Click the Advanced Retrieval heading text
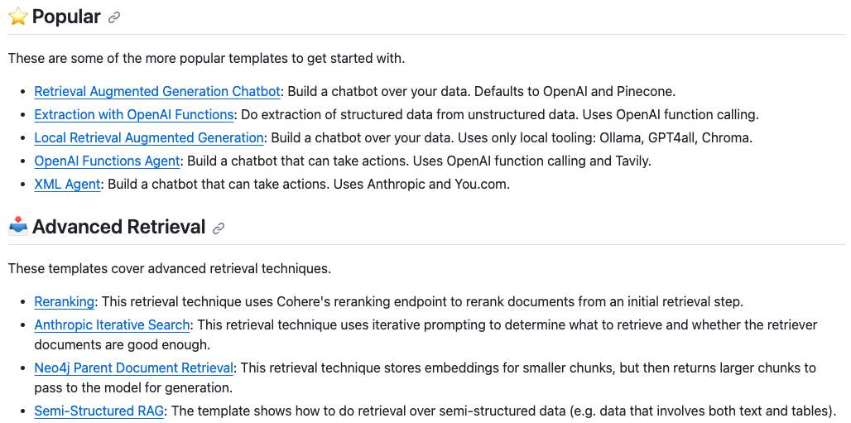The image size is (851, 423). click(x=118, y=227)
